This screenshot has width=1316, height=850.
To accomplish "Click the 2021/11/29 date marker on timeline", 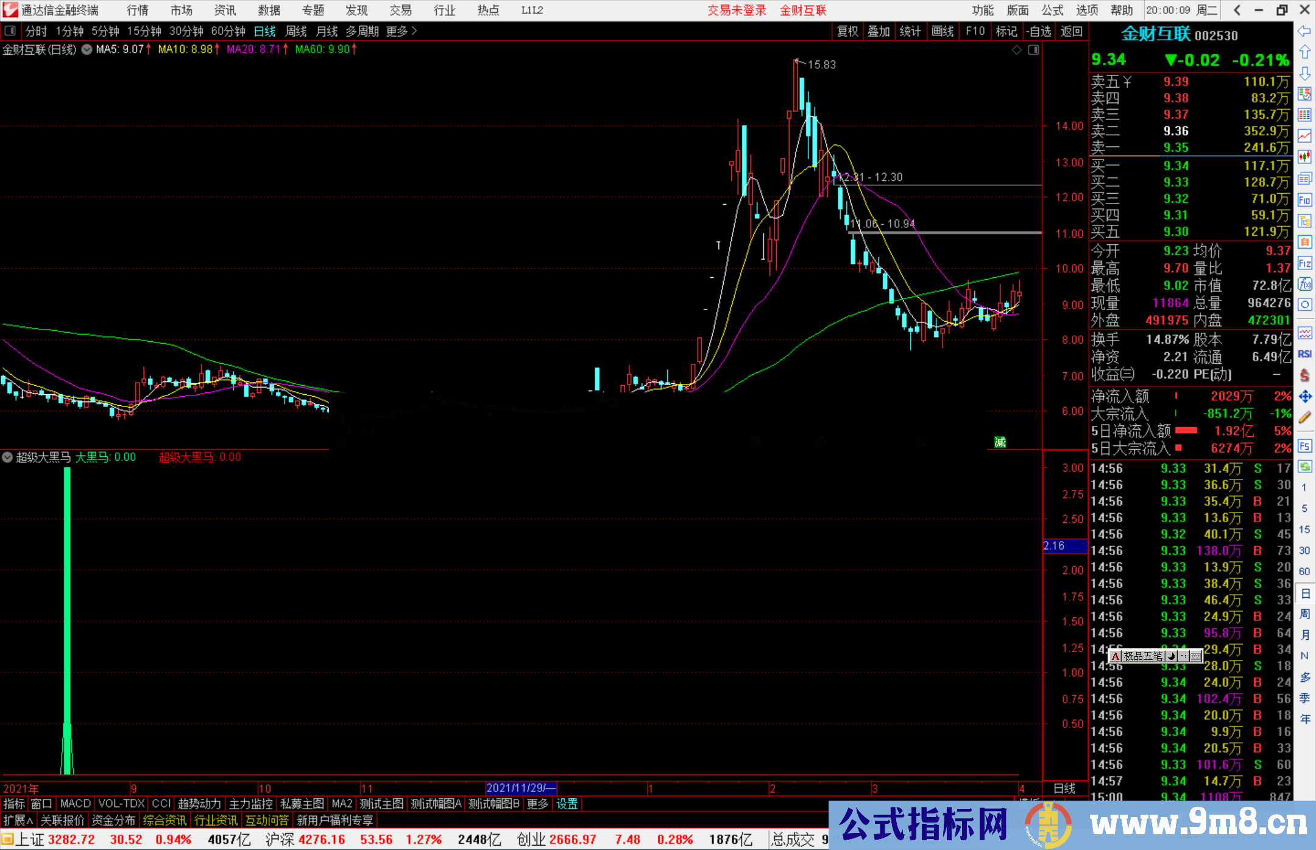I will coord(520,788).
